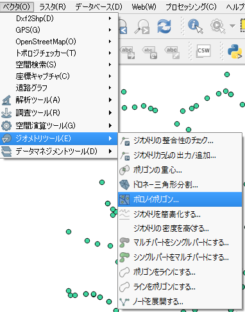
Task: Expand the GPS(G) submenu
Action: [x=59, y=30]
